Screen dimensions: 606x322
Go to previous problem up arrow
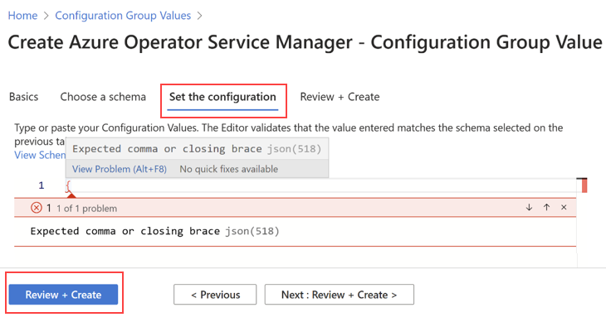(x=546, y=208)
